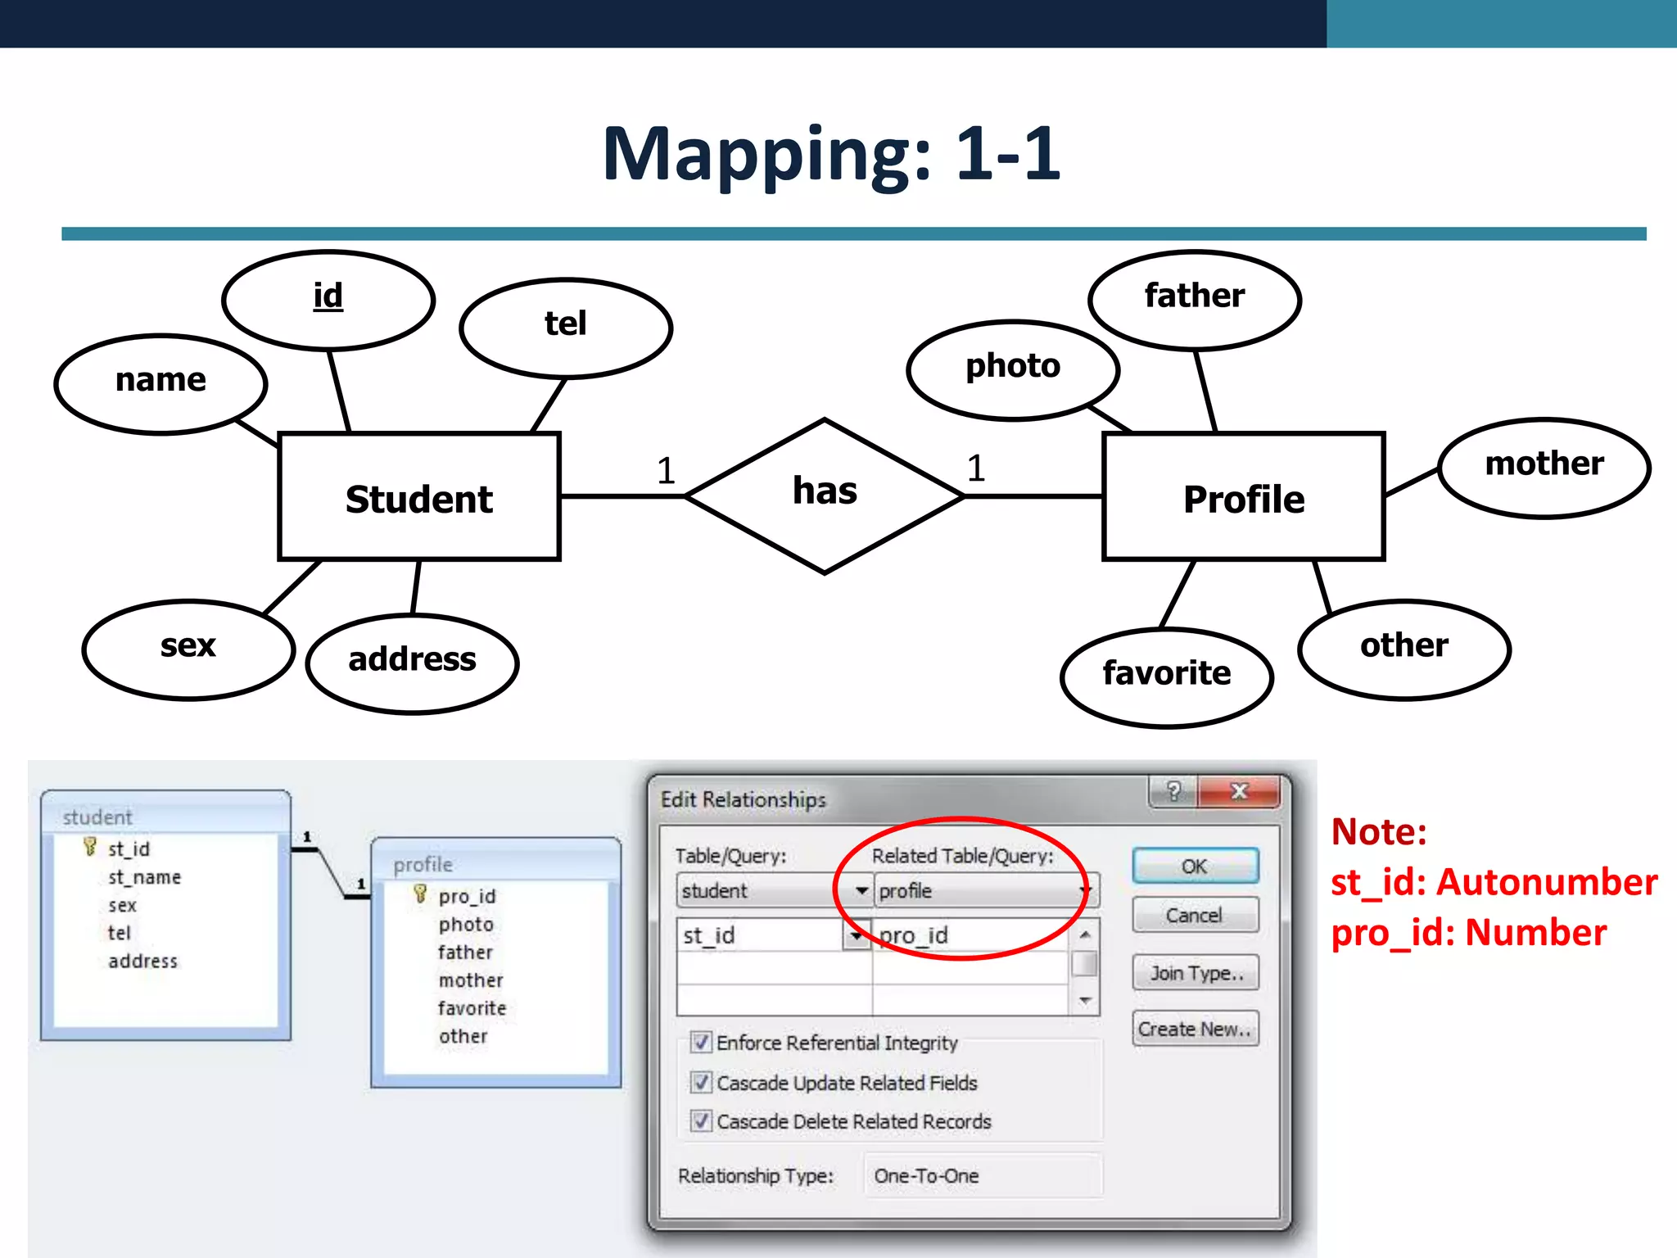Click the student table title bar
The image size is (1677, 1258).
[166, 815]
